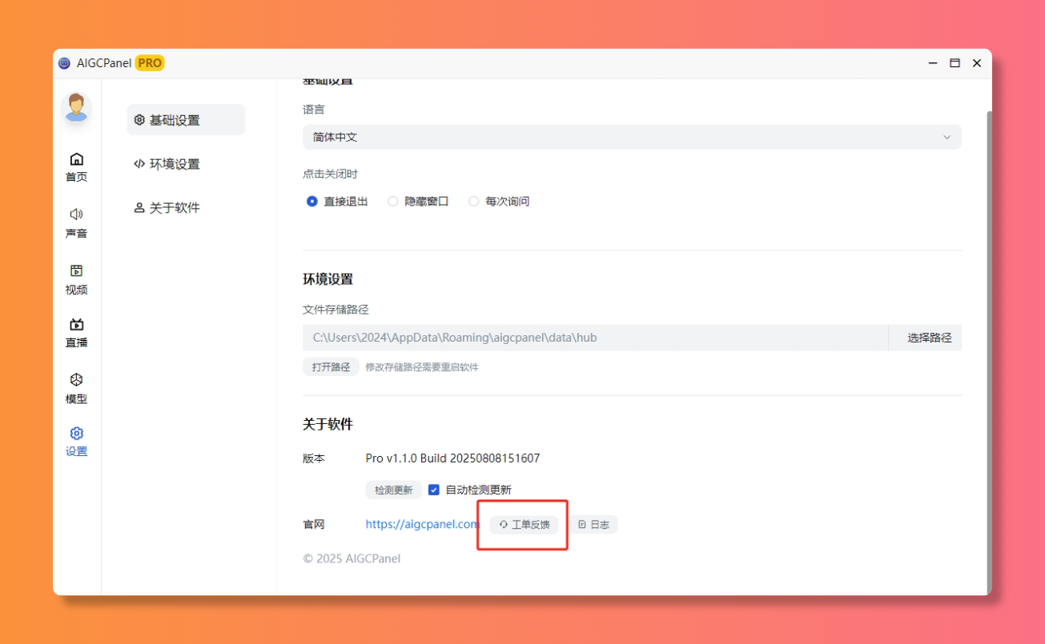This screenshot has width=1045, height=644.
Task: Click the 修改存储路径需要重启软件 hint text
Action: click(422, 367)
